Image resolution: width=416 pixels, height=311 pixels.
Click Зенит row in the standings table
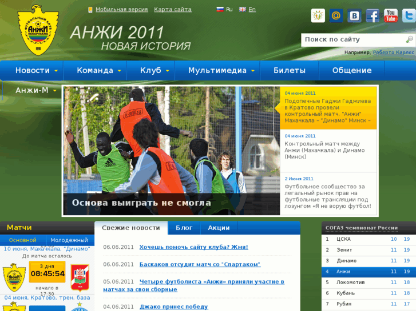(369, 250)
